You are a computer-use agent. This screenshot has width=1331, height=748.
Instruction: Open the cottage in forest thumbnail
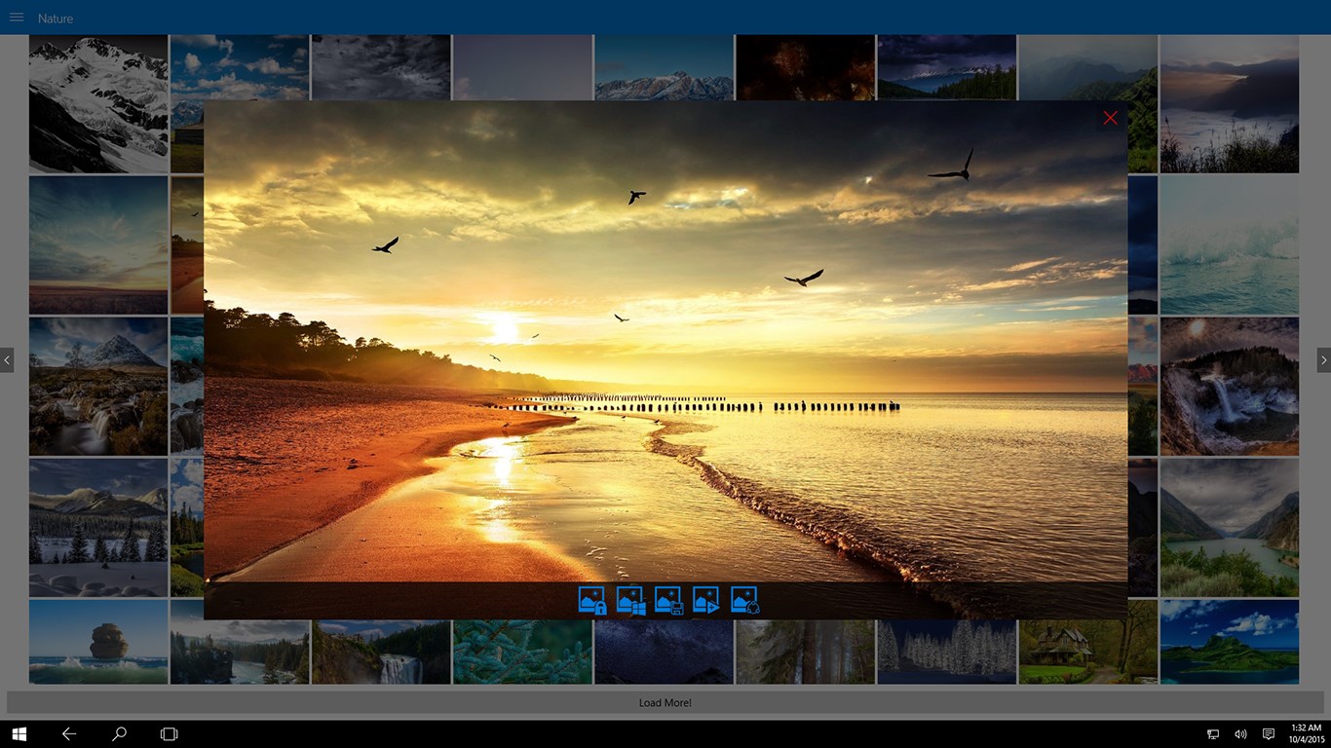pos(1088,641)
